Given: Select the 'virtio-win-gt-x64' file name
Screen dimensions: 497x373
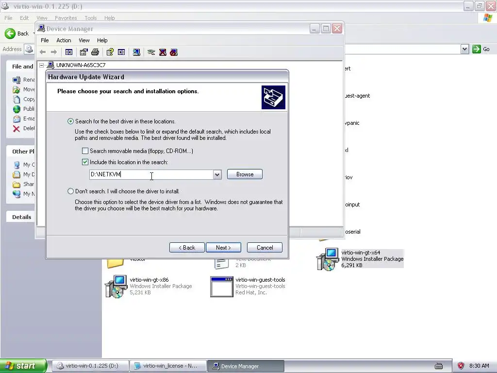Looking at the screenshot, I should click(x=361, y=253).
